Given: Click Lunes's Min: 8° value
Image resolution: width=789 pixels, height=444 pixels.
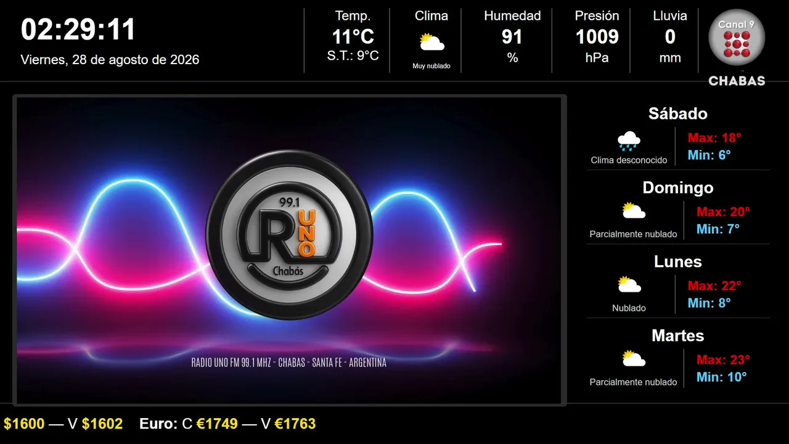Looking at the screenshot, I should pyautogui.click(x=709, y=303).
